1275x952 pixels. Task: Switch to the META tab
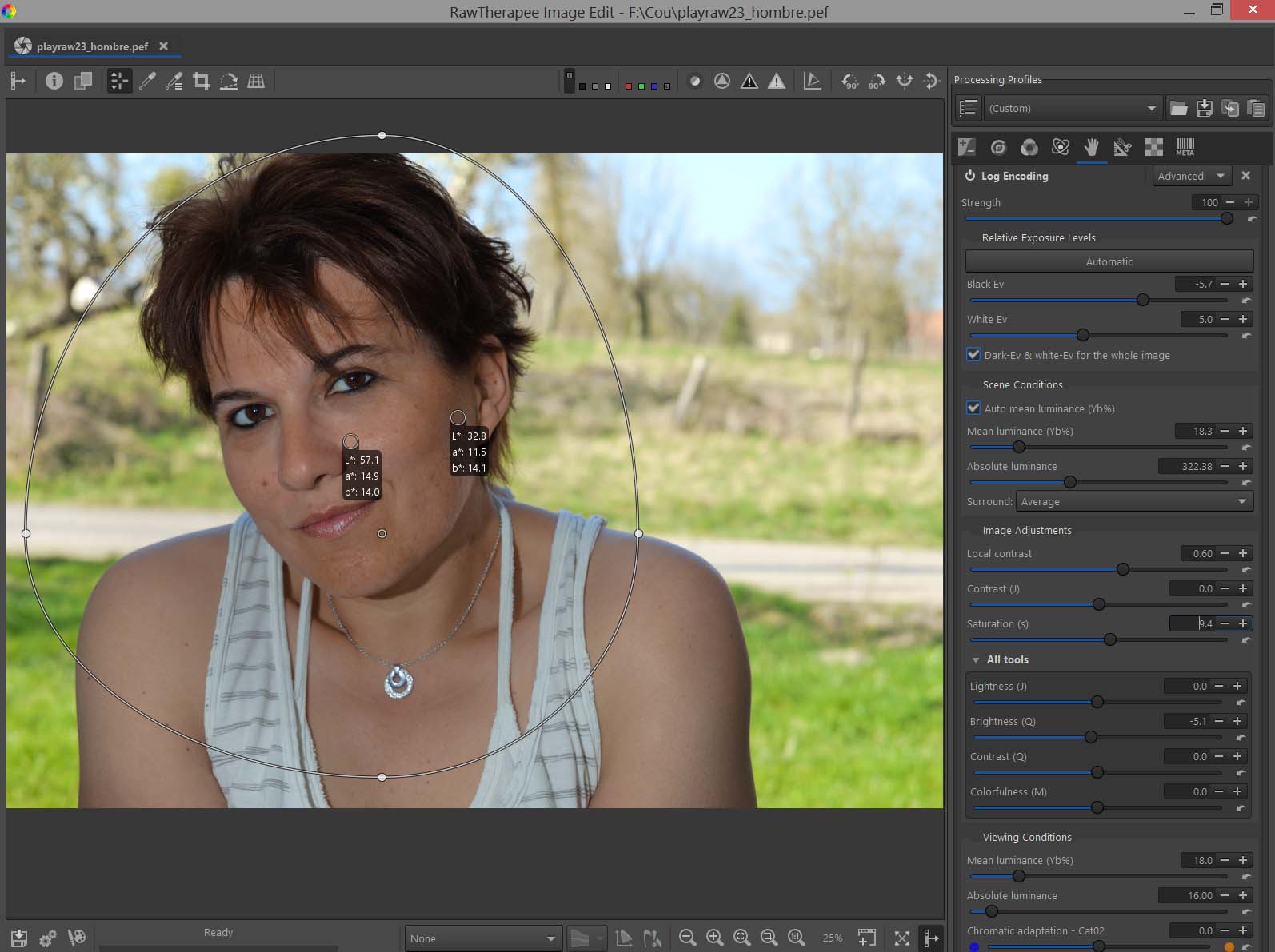point(1185,147)
